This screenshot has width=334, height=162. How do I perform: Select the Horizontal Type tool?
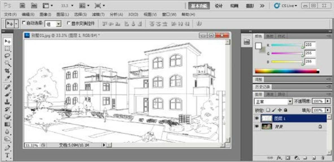point(8,155)
